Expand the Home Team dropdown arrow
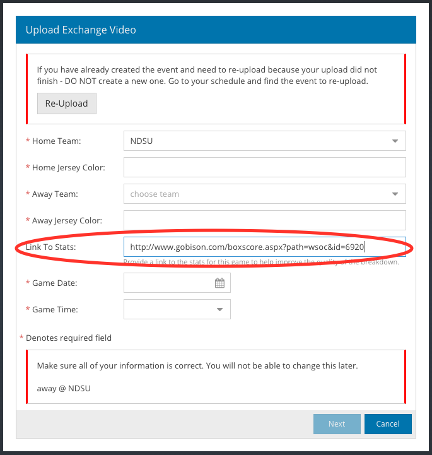Screen dimensions: 432x455 click(395, 141)
